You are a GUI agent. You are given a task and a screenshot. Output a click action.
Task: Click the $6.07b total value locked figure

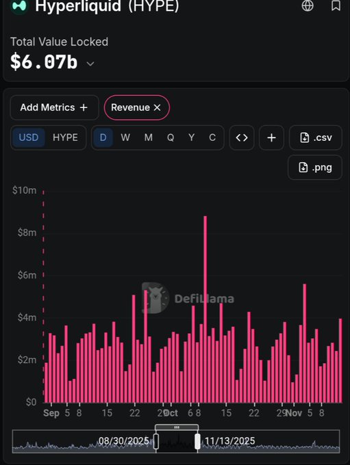pos(44,62)
